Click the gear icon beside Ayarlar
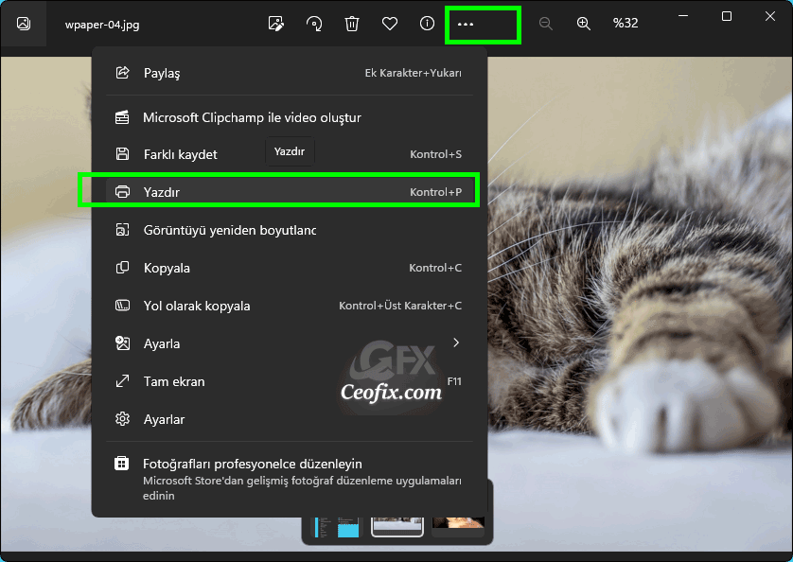The height and width of the screenshot is (562, 793). coord(122,419)
